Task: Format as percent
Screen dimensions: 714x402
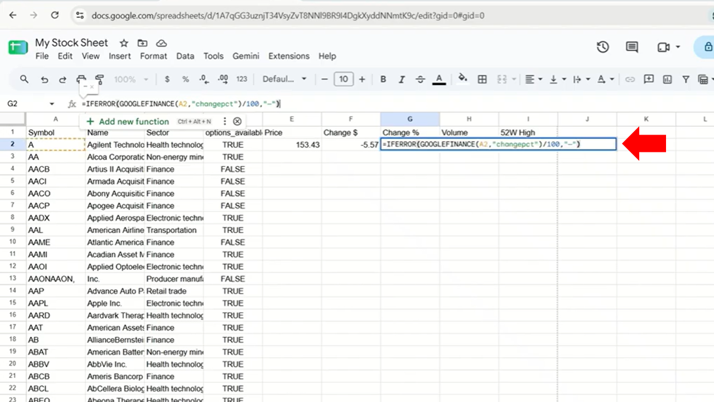Action: pos(185,79)
